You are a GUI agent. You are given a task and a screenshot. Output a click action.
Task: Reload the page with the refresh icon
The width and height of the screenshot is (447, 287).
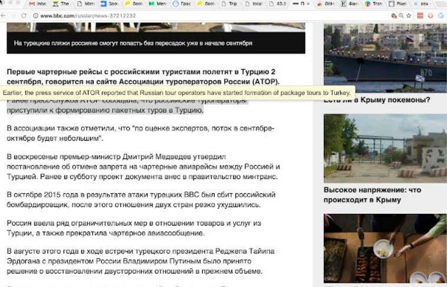click(x=24, y=16)
